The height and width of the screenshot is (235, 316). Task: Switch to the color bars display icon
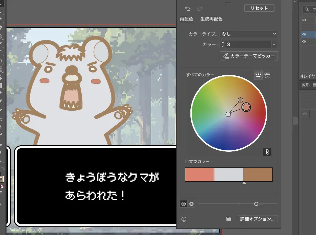267,75
